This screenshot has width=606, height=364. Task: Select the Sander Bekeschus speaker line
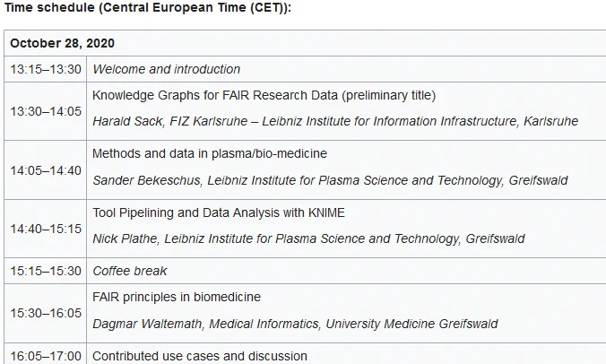[x=330, y=180]
